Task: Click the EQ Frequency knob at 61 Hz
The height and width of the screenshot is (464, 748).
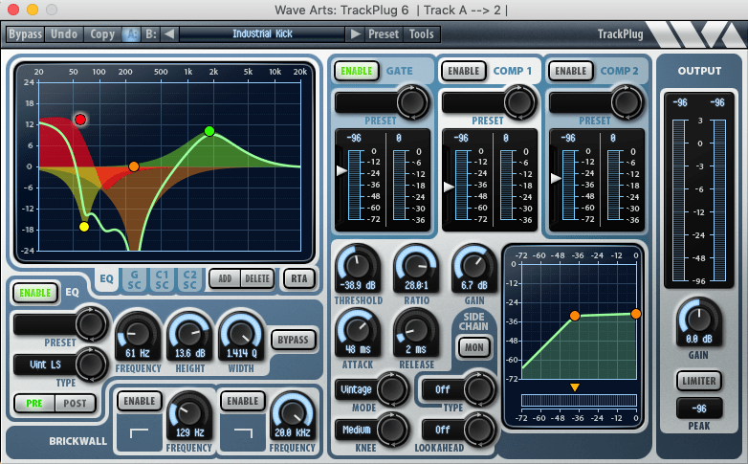Action: [x=138, y=333]
